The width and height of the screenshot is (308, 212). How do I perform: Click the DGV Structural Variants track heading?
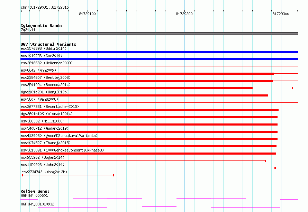pos(48,44)
